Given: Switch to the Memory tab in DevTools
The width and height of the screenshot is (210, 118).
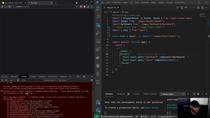Looking at the screenshot, I should (x=64, y=76).
